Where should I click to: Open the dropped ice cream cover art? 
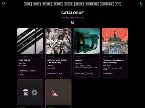(x=58, y=92)
